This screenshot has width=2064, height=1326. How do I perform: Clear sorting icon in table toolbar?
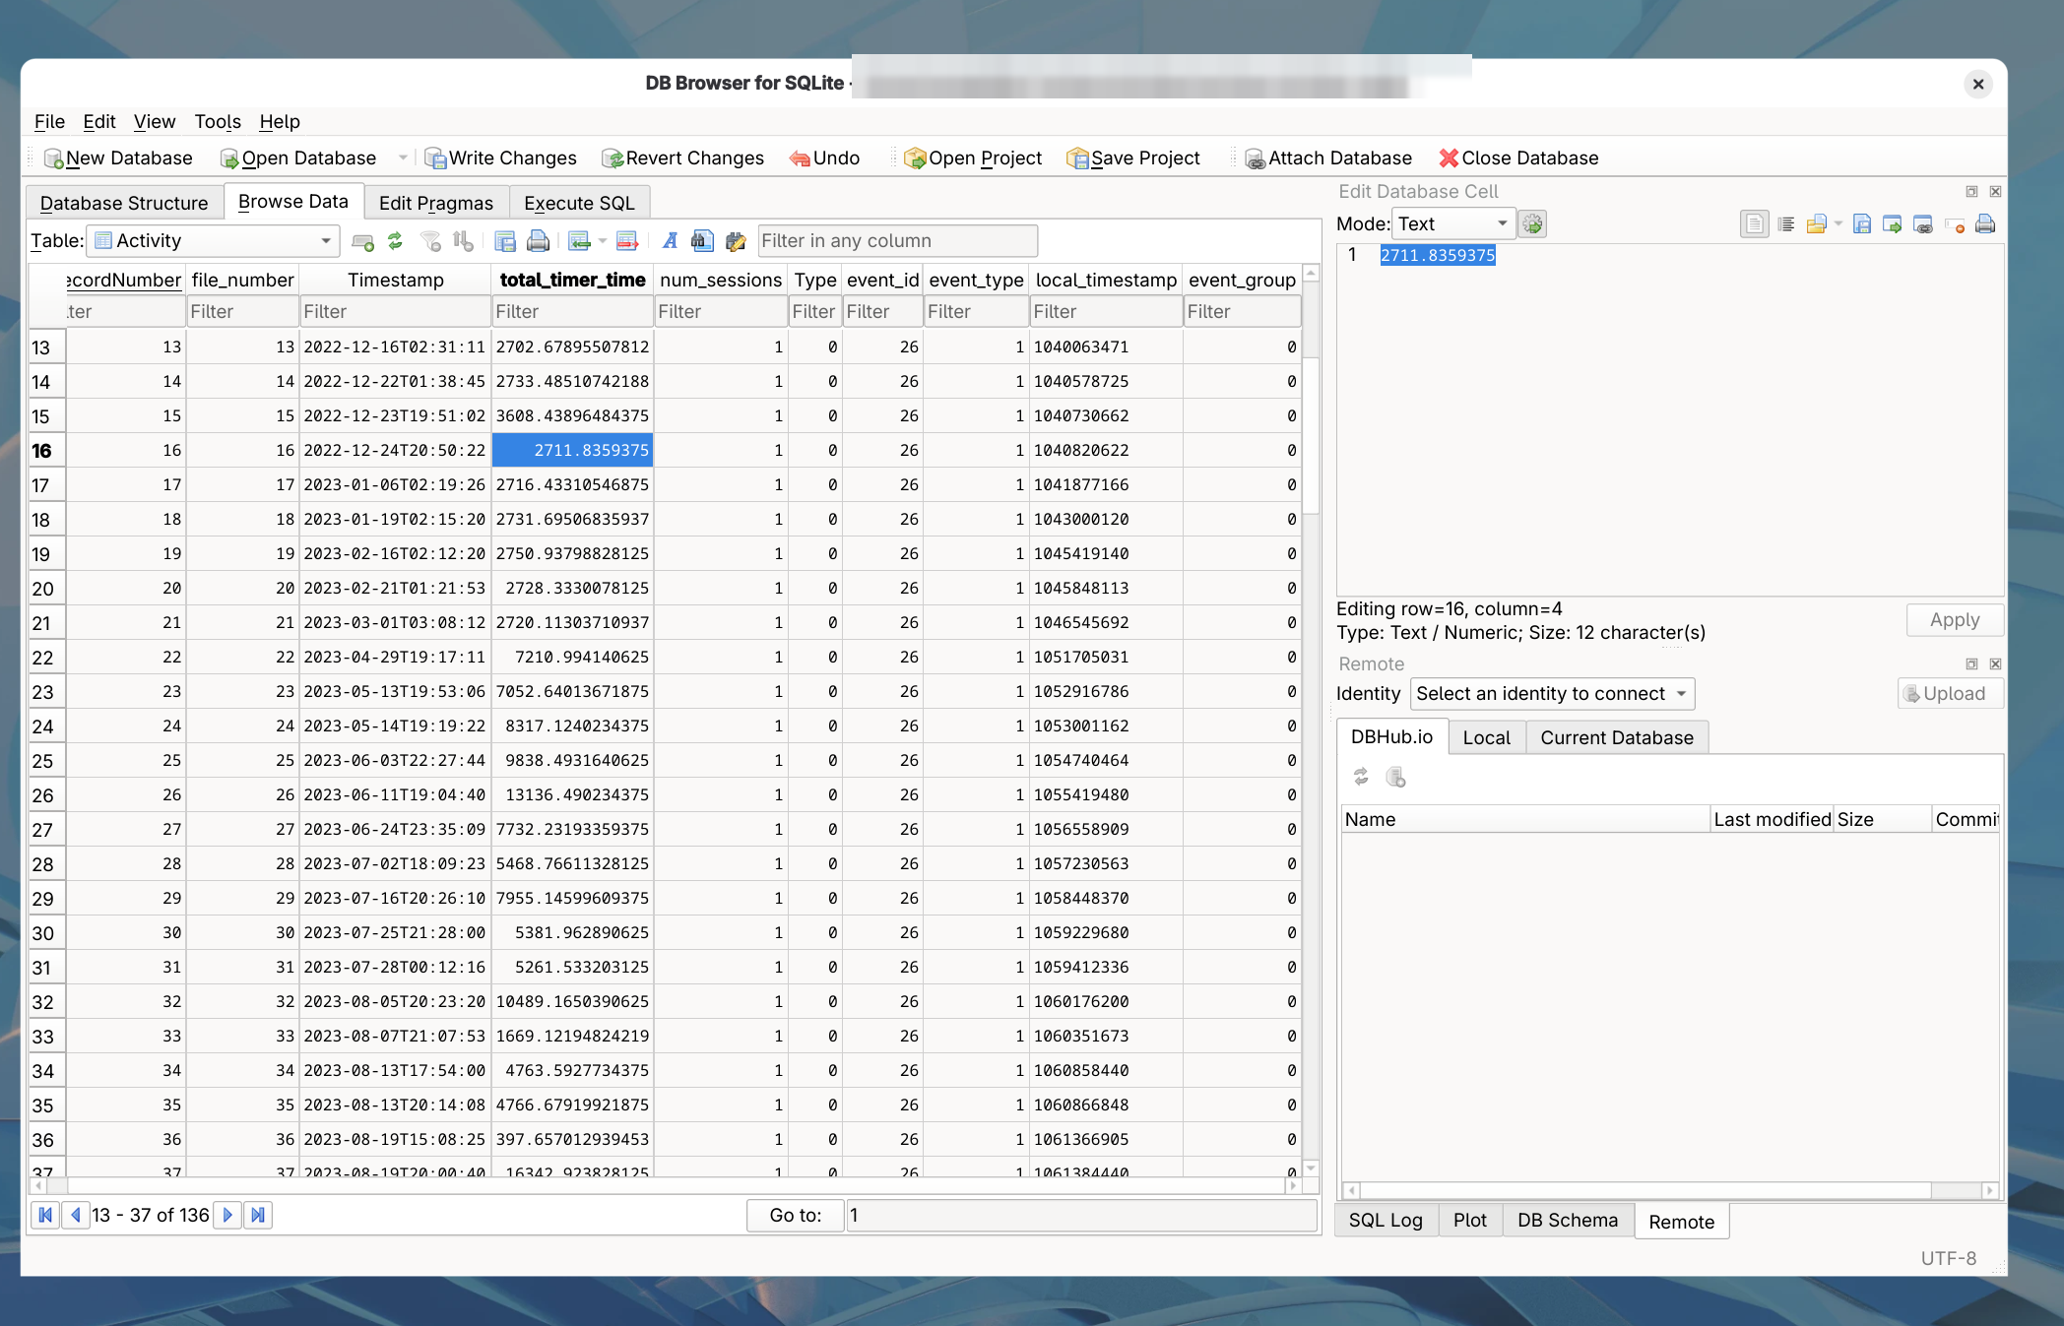click(463, 240)
